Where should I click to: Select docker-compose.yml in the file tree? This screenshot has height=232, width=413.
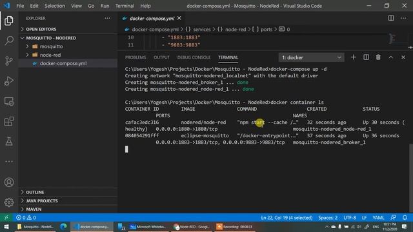click(x=68, y=63)
